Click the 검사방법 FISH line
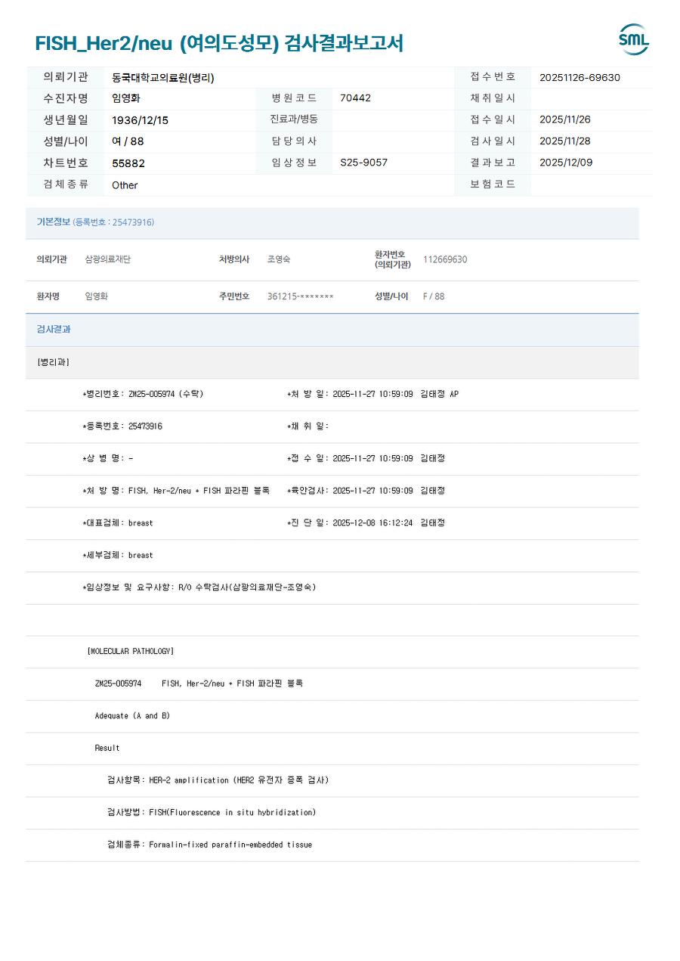Viewport: 680px width, 961px height. 212,813
